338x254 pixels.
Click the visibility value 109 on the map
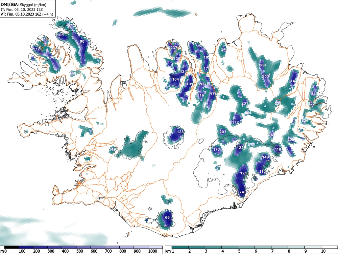[x=190, y=84]
